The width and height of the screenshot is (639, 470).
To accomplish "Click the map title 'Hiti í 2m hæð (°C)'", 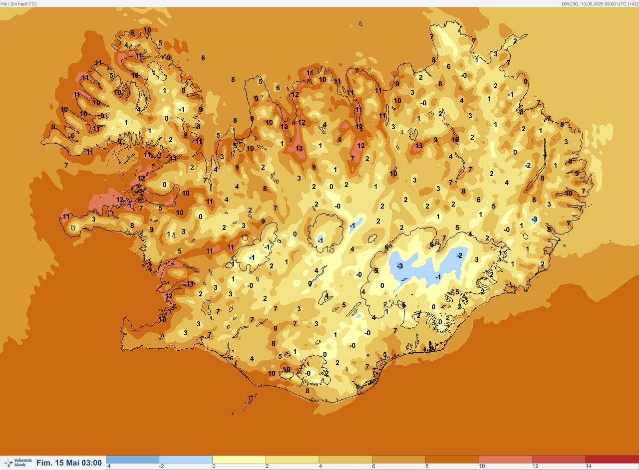I will (19, 3).
